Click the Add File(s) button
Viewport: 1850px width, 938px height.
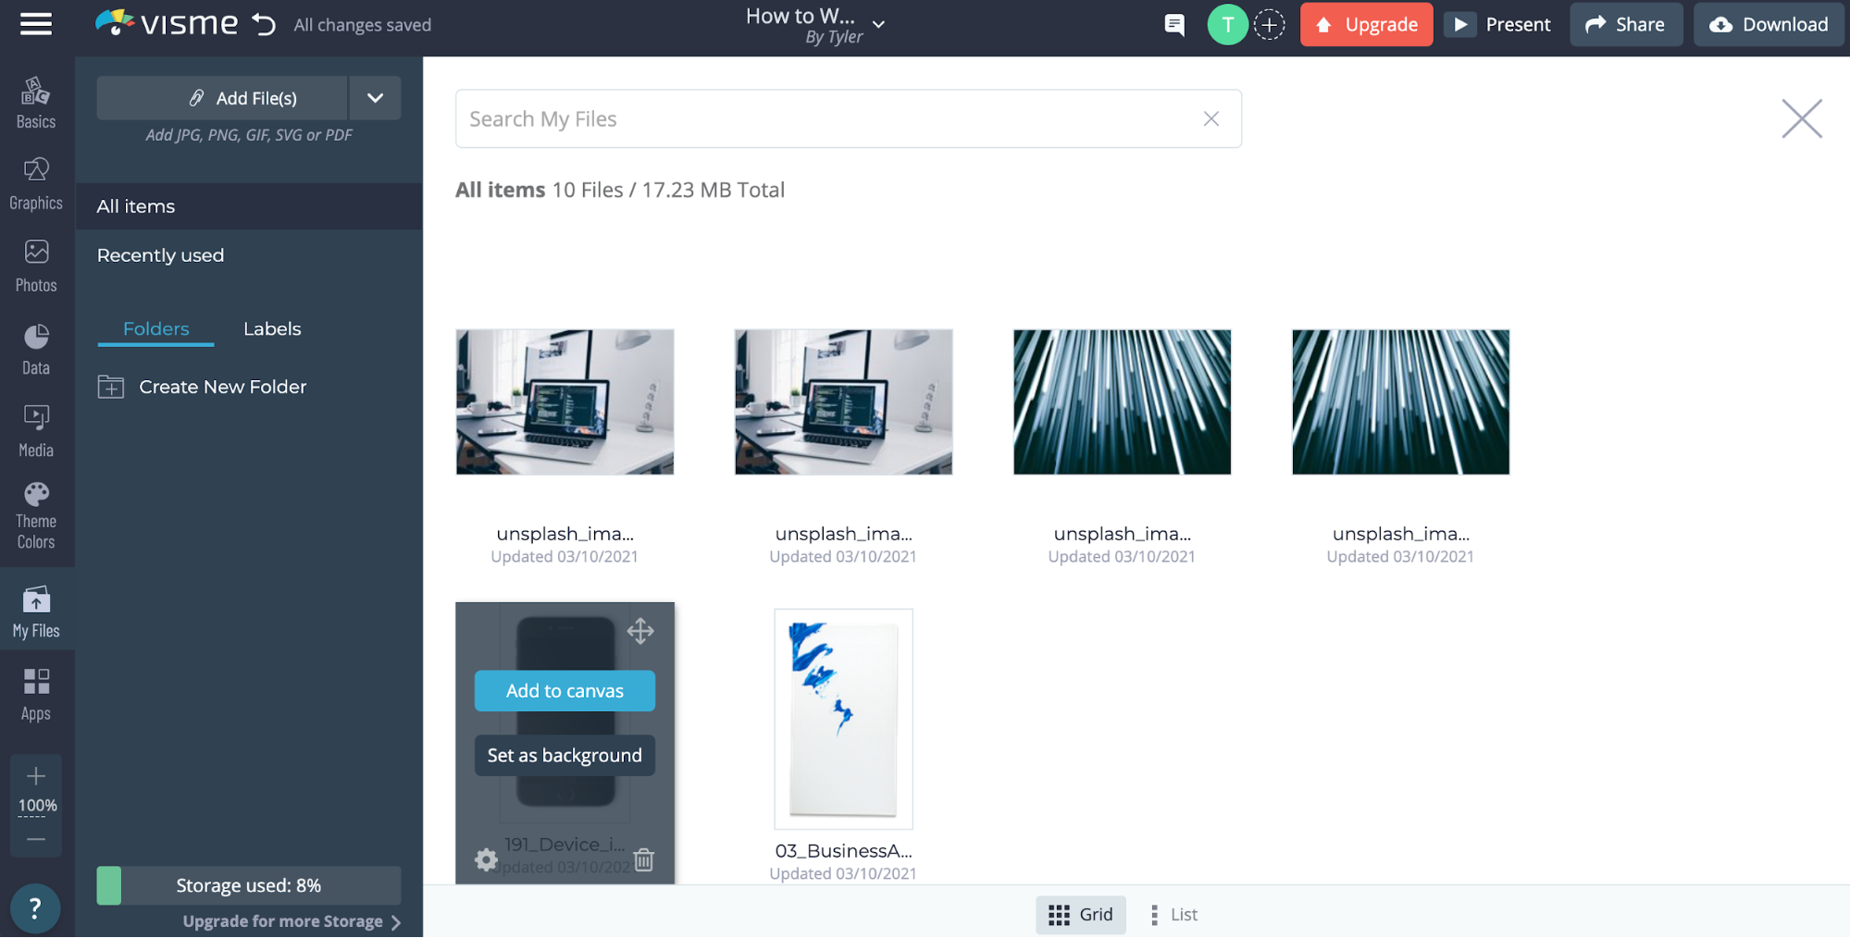pos(222,98)
